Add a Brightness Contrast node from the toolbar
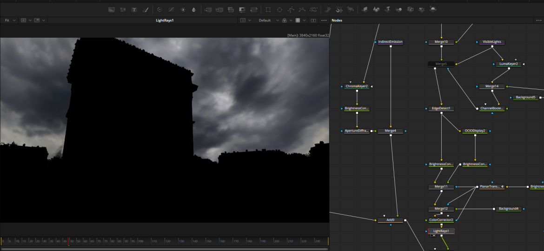 pos(183,9)
